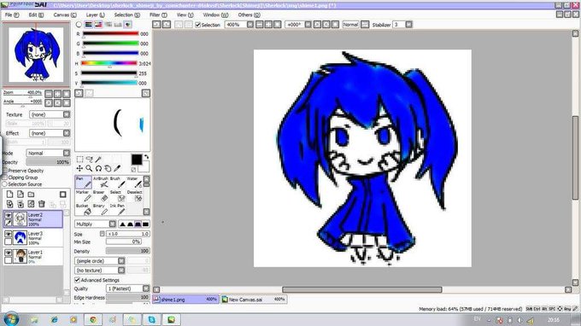Open the Effect dropdown

point(50,133)
